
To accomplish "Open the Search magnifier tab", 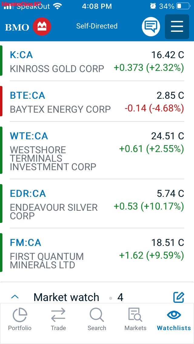I will tap(97, 319).
